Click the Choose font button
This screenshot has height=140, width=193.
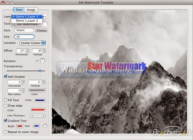41,30
